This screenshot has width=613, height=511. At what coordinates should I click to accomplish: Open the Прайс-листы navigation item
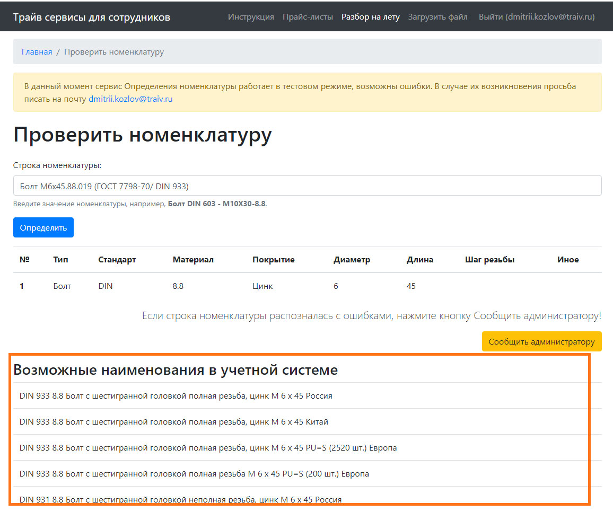(x=308, y=17)
